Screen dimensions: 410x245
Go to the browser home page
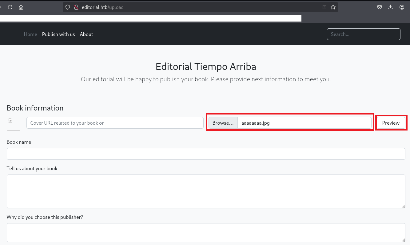pos(21,7)
